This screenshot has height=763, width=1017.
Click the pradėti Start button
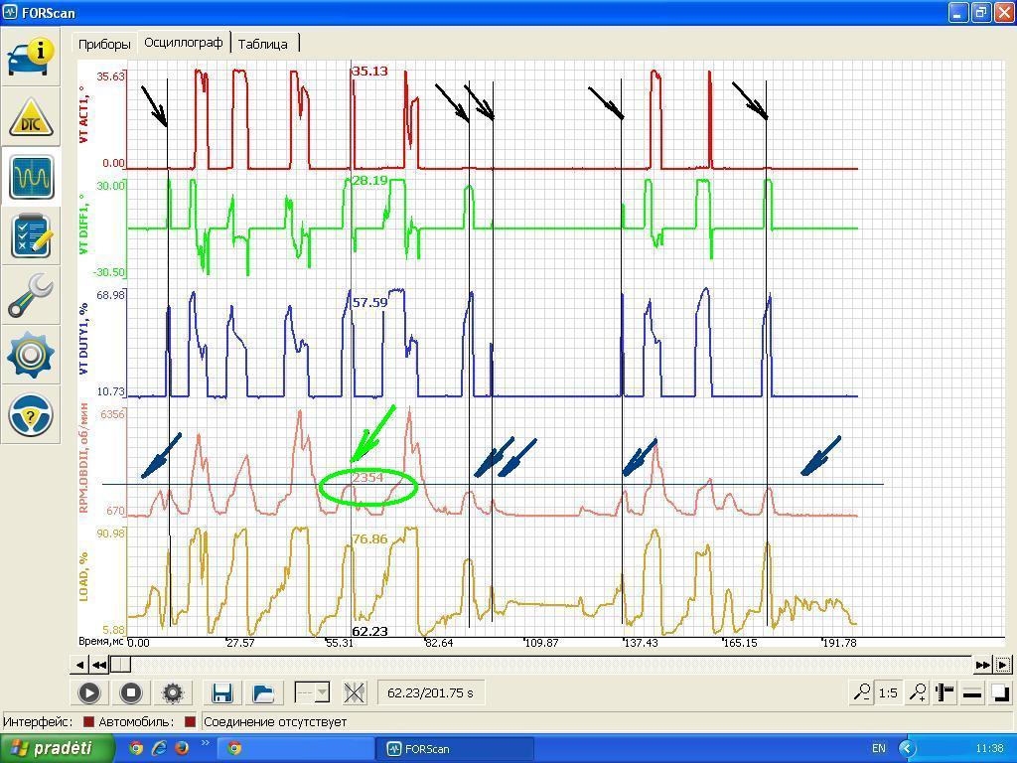[50, 748]
